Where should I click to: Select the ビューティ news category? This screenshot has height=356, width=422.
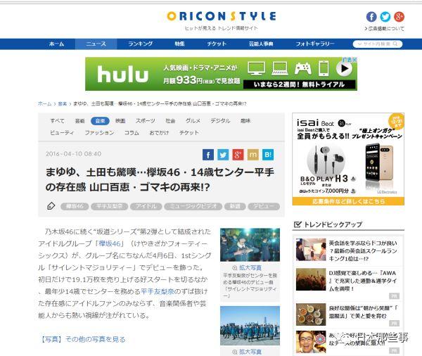click(x=62, y=132)
